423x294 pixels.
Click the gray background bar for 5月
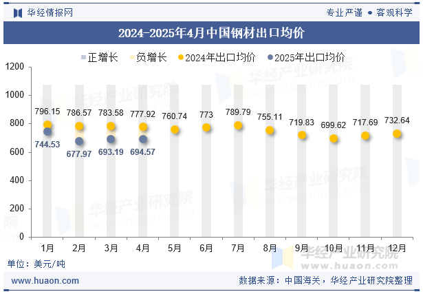(x=175, y=161)
